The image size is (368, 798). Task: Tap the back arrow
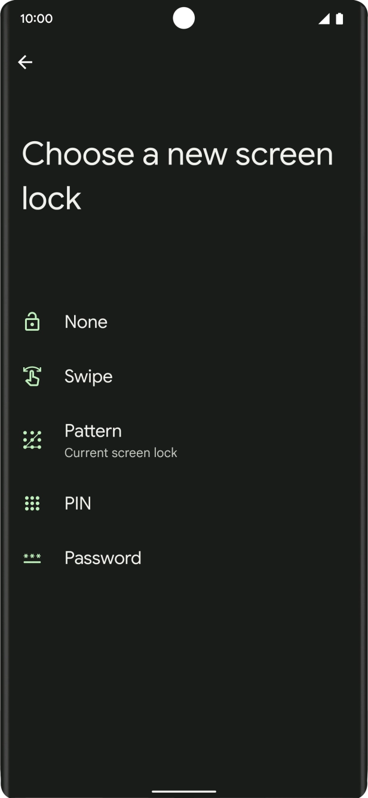(x=25, y=62)
